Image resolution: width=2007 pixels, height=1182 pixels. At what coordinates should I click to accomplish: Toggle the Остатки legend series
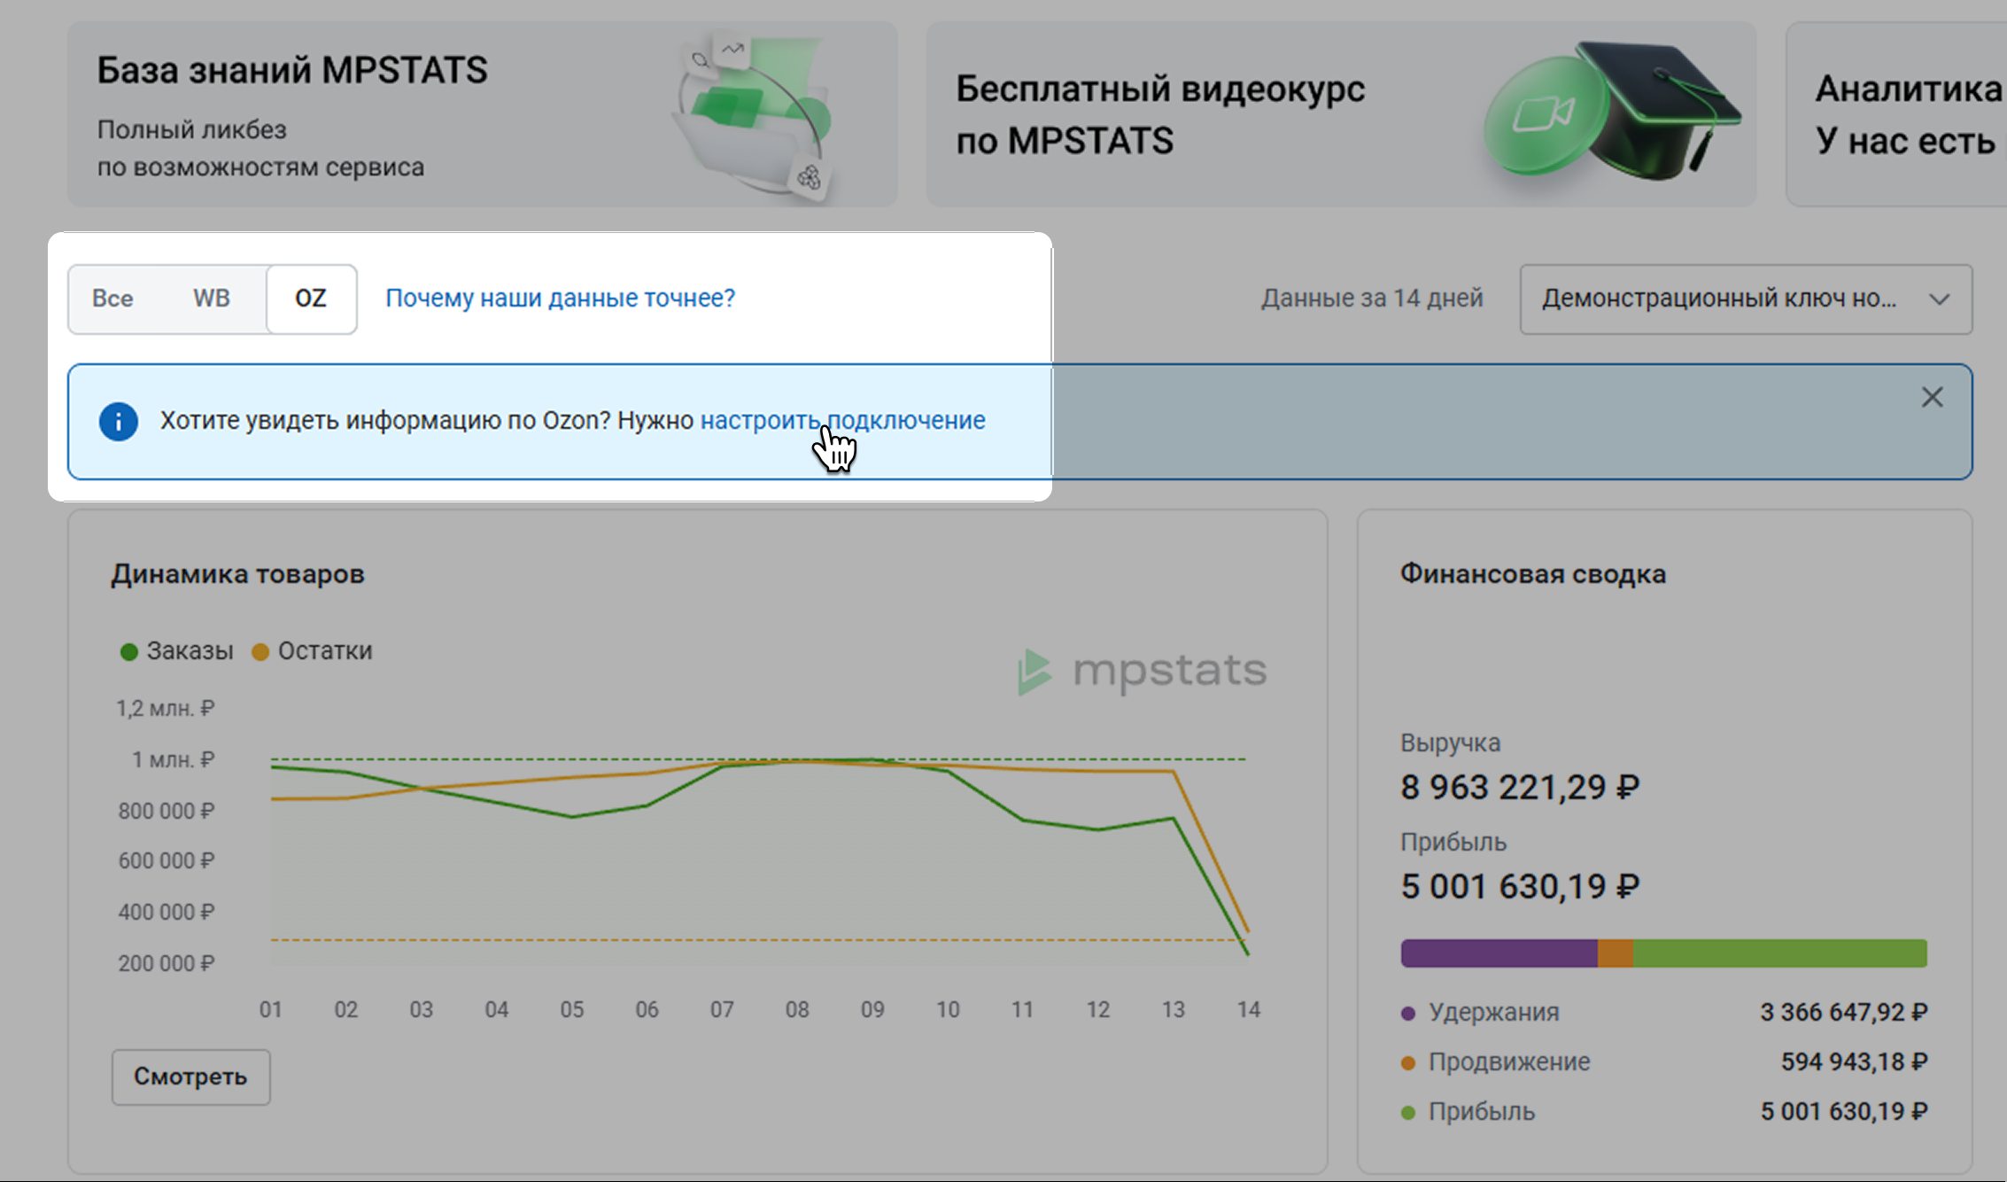312,651
